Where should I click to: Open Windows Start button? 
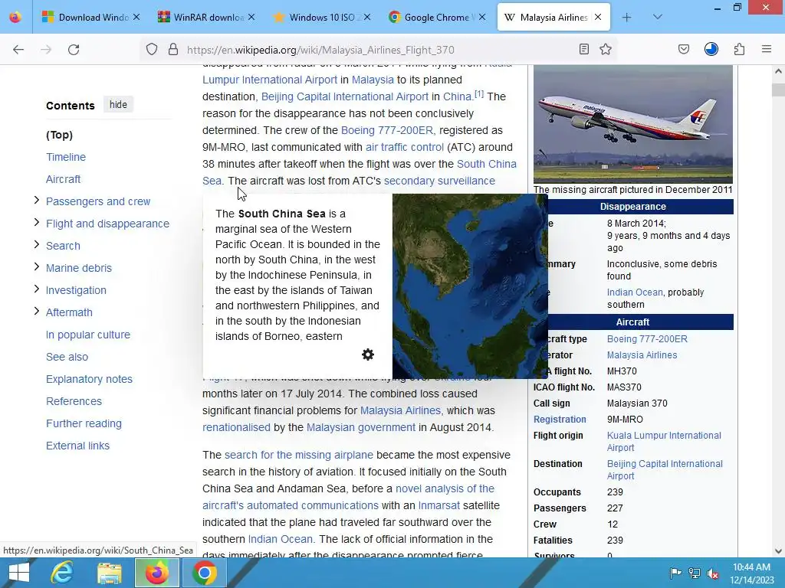(x=19, y=573)
